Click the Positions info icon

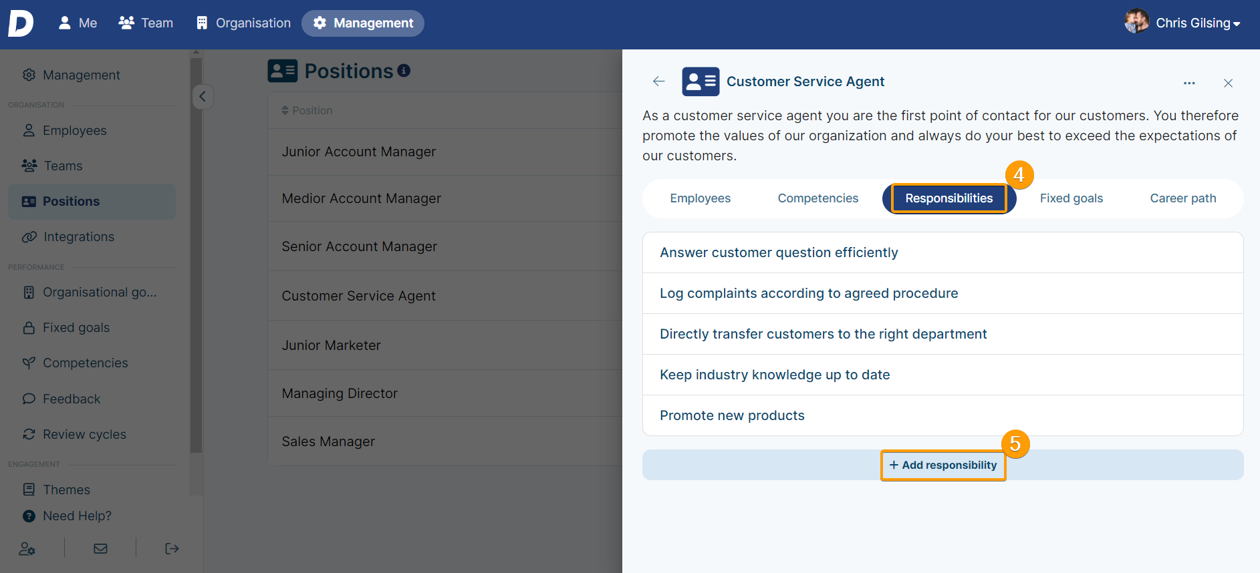(x=404, y=71)
